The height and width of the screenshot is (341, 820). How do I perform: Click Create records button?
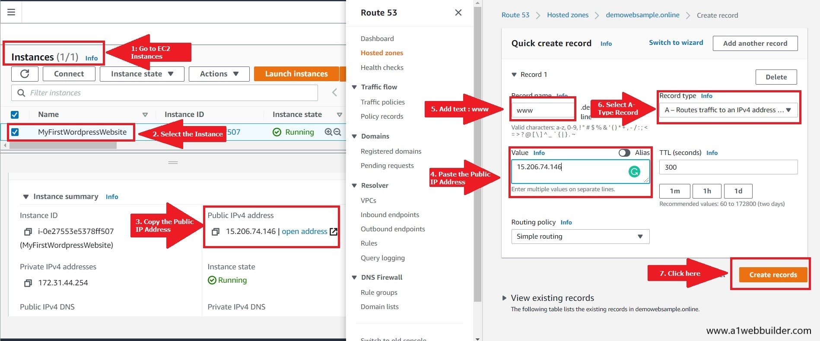pos(773,275)
